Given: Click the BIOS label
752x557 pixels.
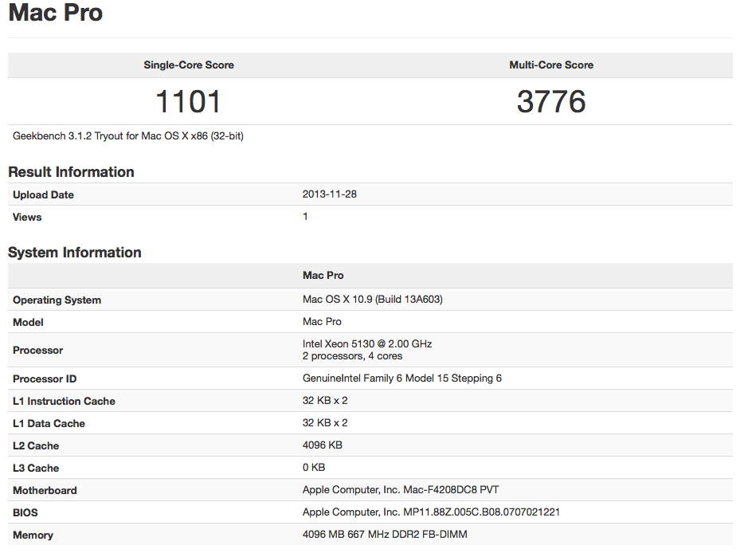Looking at the screenshot, I should coord(25,513).
